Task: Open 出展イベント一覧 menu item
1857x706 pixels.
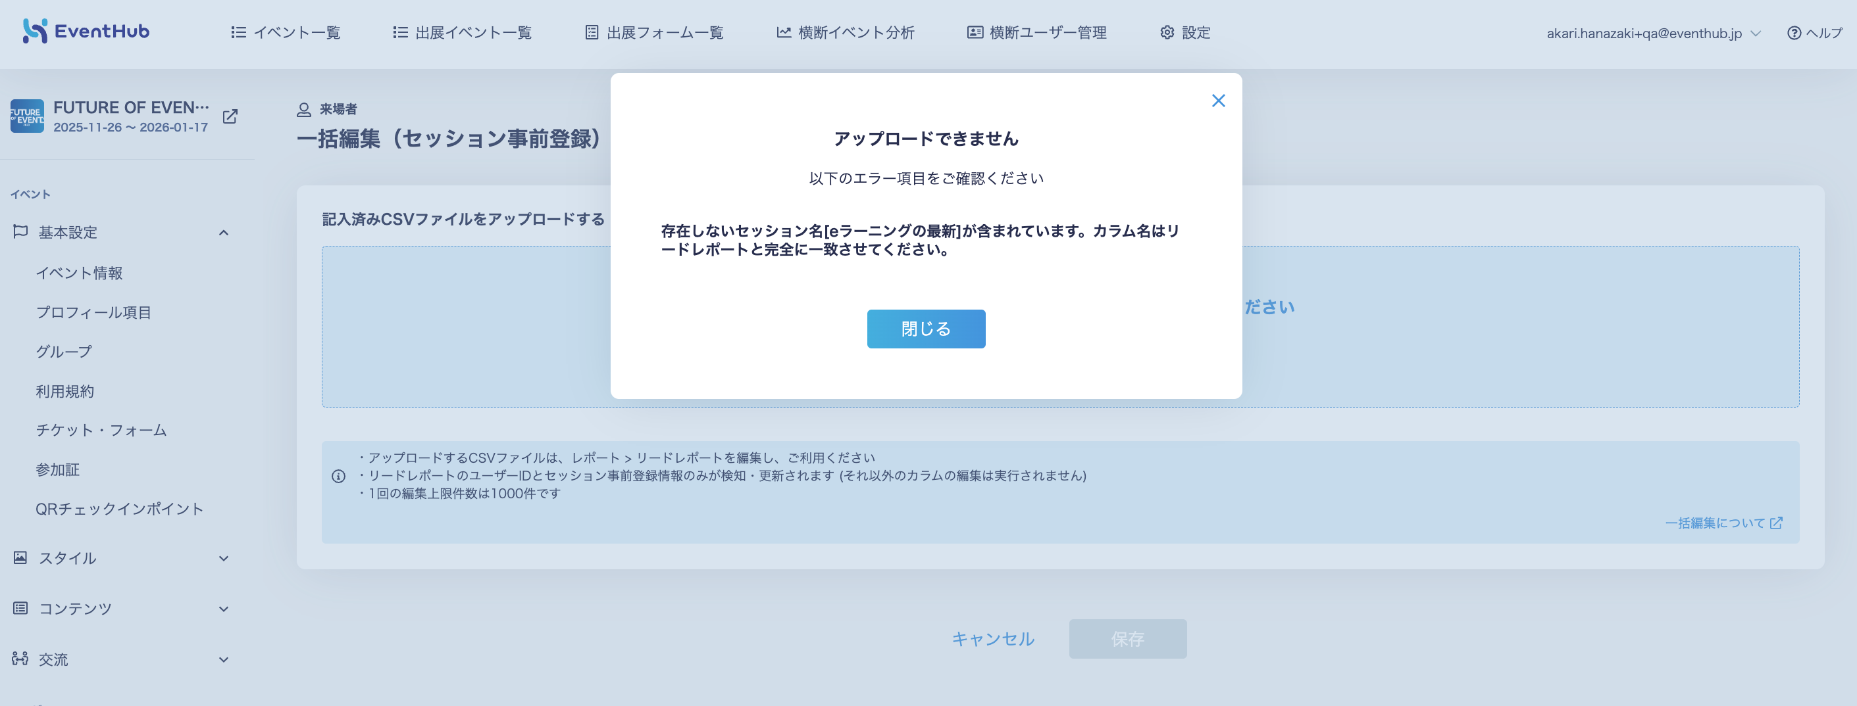Action: (462, 32)
